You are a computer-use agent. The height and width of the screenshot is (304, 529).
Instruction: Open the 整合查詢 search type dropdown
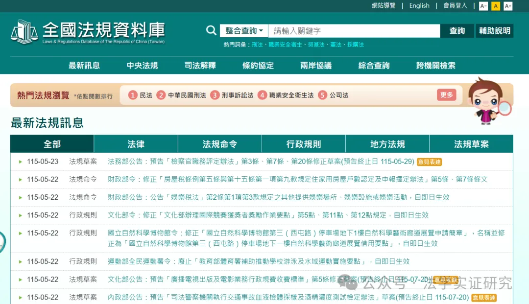[x=244, y=31]
